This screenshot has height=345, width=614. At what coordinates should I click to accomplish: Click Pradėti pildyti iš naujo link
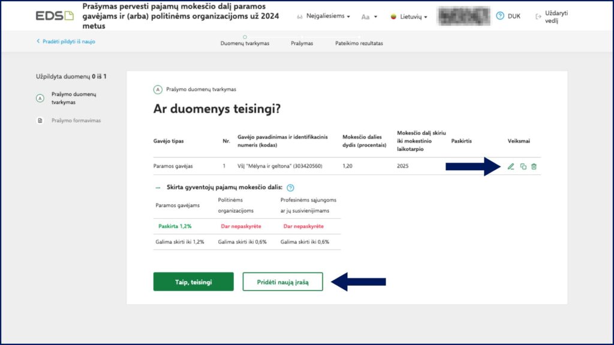pyautogui.click(x=66, y=41)
